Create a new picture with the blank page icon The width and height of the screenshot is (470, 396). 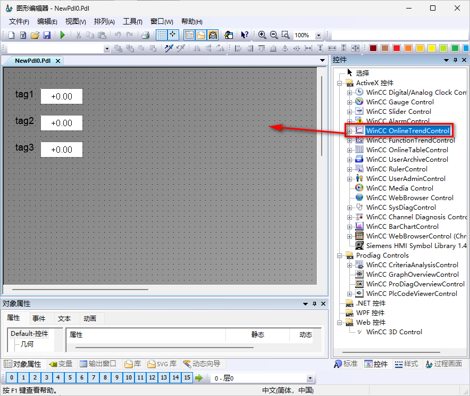12,35
